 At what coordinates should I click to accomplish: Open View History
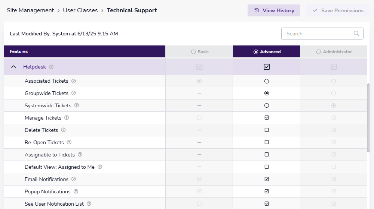point(274,10)
